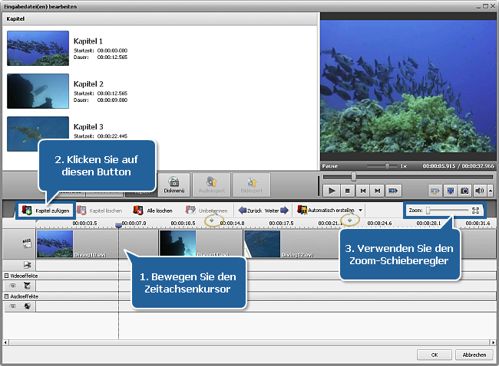Jump to the next frame
Screen dimensions: 499x366
[x=378, y=190]
